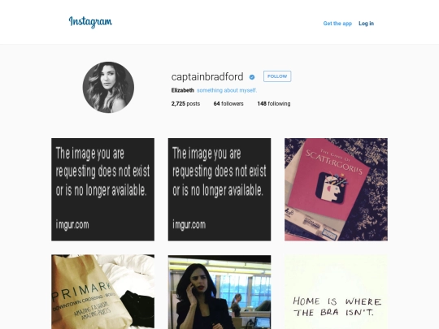Image resolution: width=439 pixels, height=329 pixels.
Task: Click the FOLLOW button
Action: pyautogui.click(x=277, y=76)
